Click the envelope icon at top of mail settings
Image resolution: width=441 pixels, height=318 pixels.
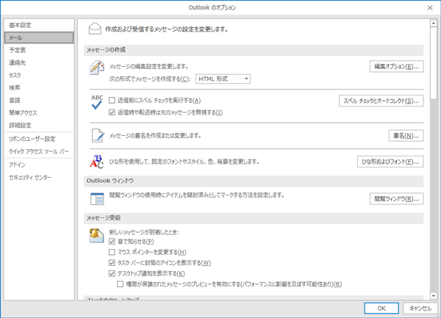tap(95, 29)
